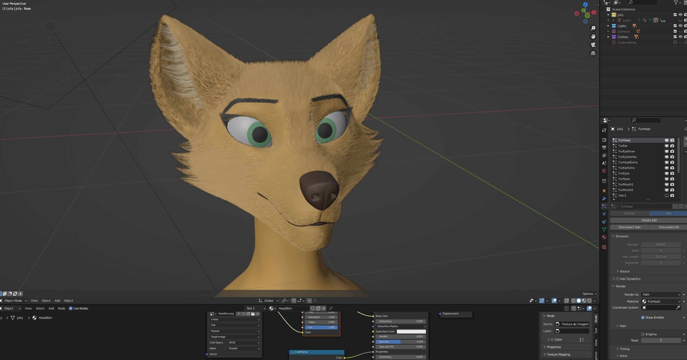Open Color Space sRGB dropdown

point(243,343)
